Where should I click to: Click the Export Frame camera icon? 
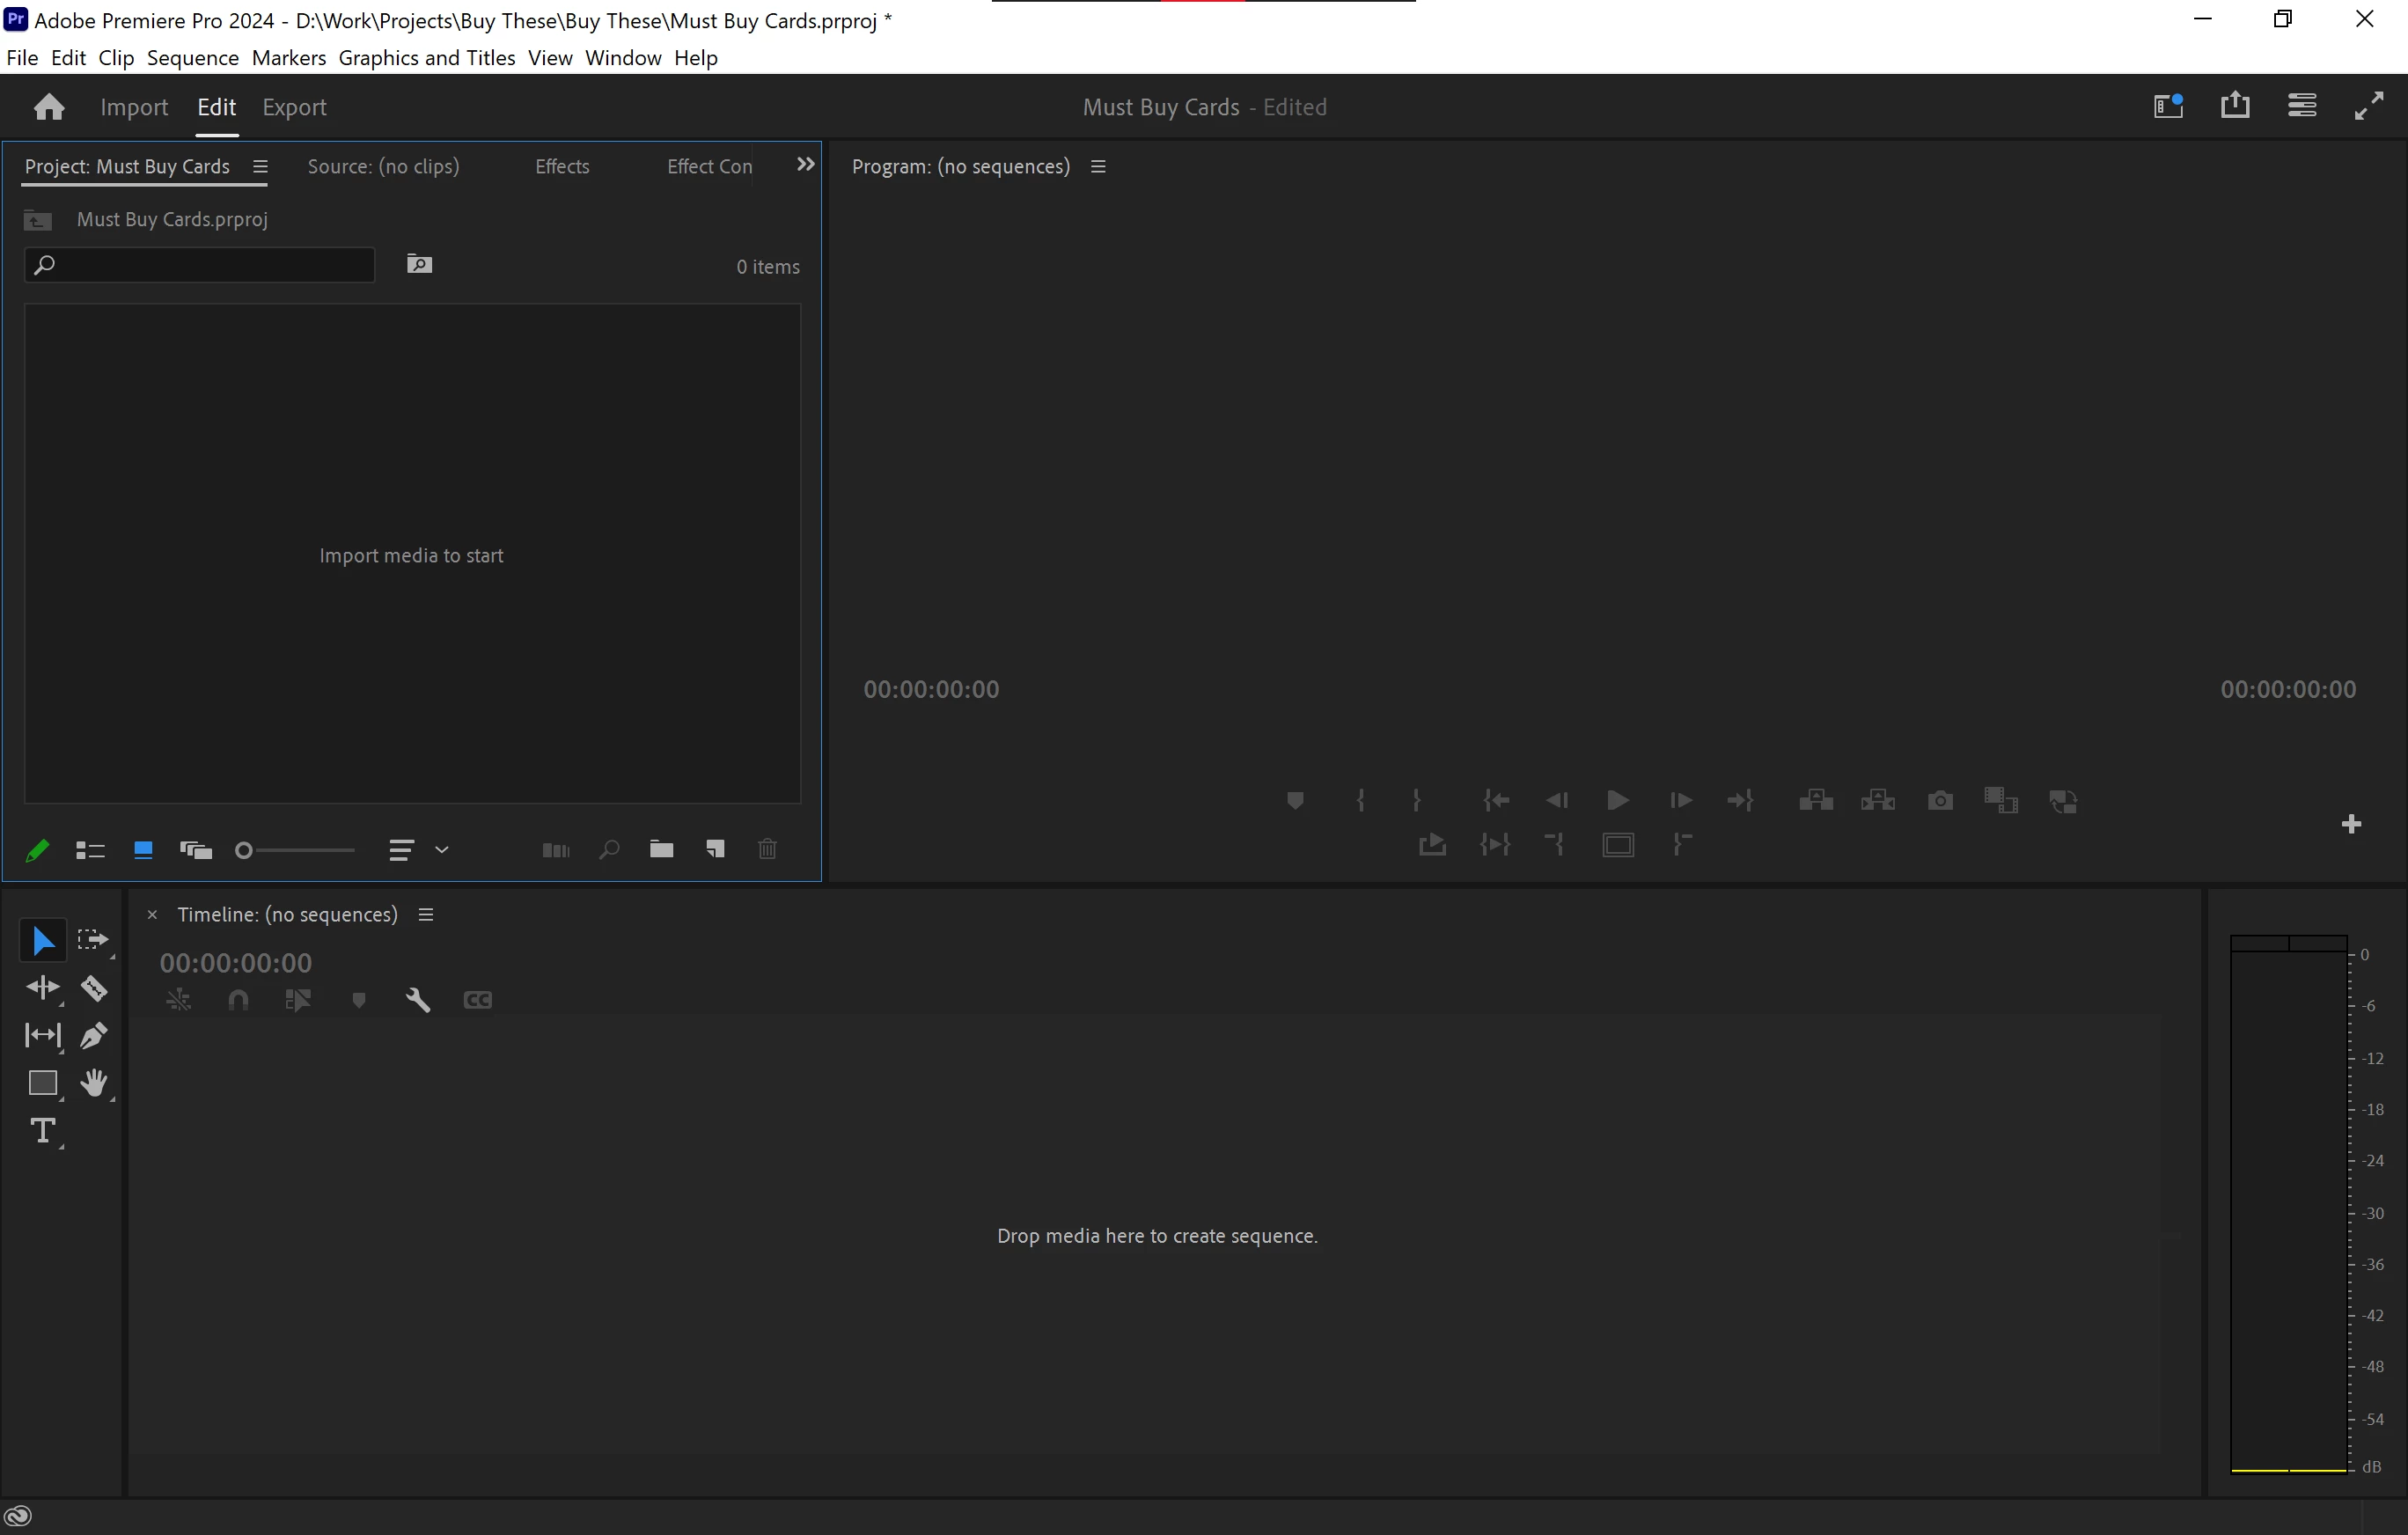(x=1940, y=801)
